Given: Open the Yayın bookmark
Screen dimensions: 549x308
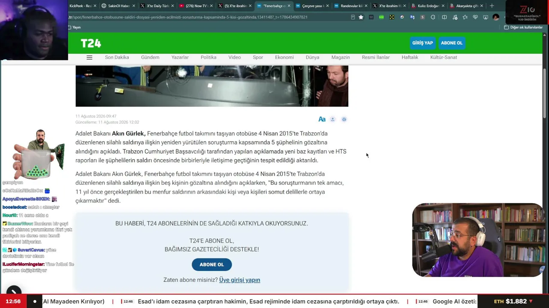Looking at the screenshot, I should (74, 27).
